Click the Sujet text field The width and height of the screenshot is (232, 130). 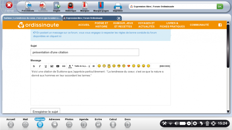coord(85,52)
